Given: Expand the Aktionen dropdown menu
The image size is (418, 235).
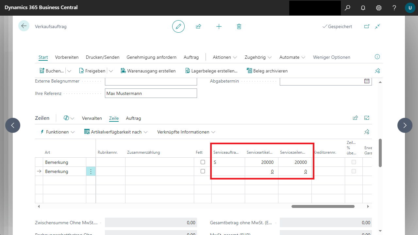Looking at the screenshot, I should tap(225, 57).
